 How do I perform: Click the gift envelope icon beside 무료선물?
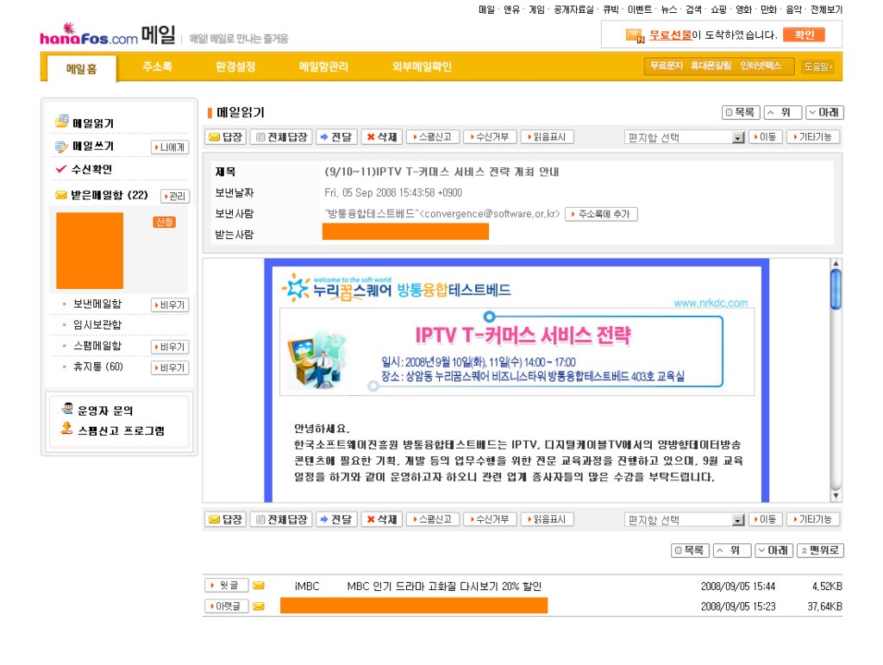point(635,35)
